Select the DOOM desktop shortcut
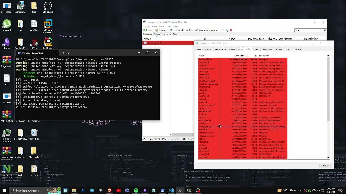346x194 pixels. (x=34, y=43)
